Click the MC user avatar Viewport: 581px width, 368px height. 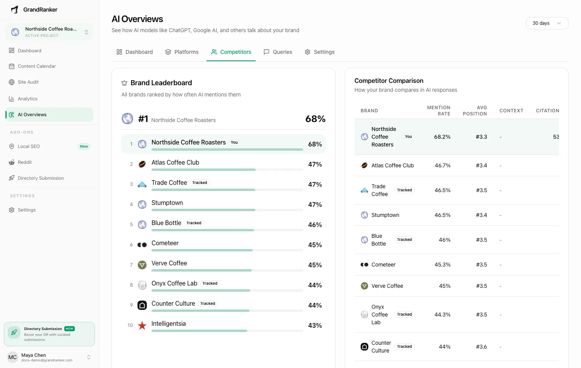[12, 357]
